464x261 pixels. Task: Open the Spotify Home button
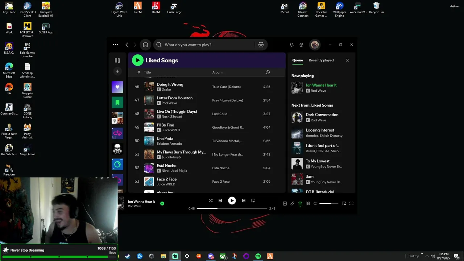tap(145, 45)
